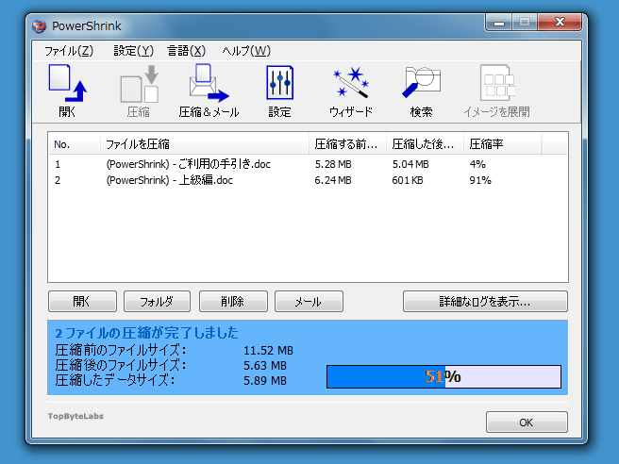This screenshot has height=464, width=619.
Task: Sort by 圧縮する前 column header
Action: pyautogui.click(x=348, y=144)
